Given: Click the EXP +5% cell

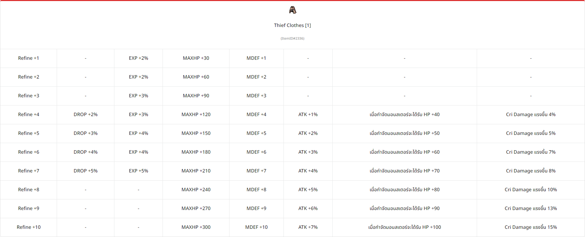Looking at the screenshot, I should tap(139, 171).
